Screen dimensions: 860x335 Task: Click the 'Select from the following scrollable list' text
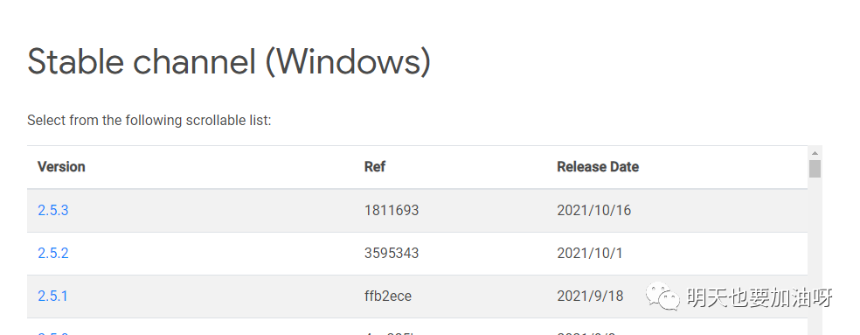tap(149, 121)
